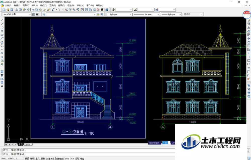This screenshot has height=160, width=251.
Task: Select the Line tool in Draw toolbar
Action: pyautogui.click(x=2, y=20)
